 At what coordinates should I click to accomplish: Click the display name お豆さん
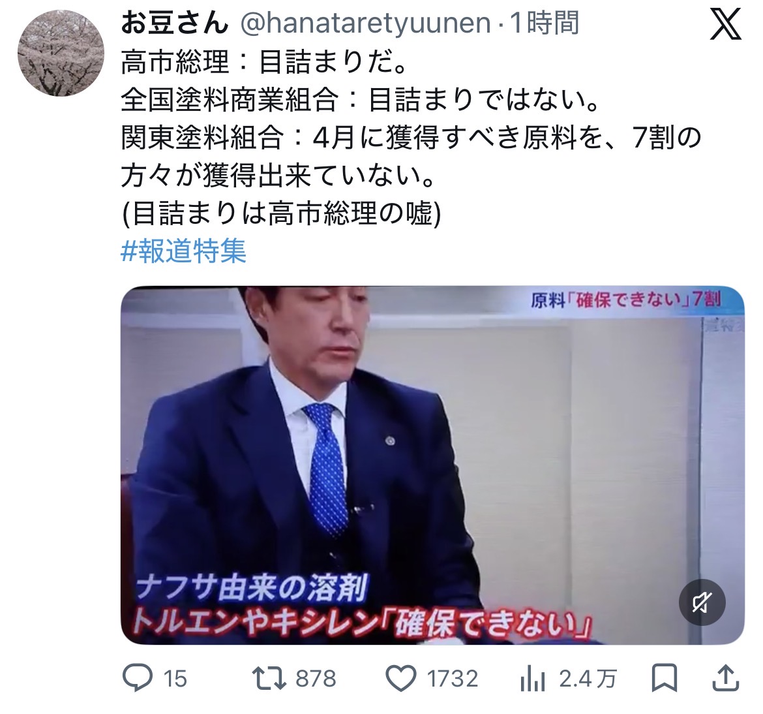(175, 23)
